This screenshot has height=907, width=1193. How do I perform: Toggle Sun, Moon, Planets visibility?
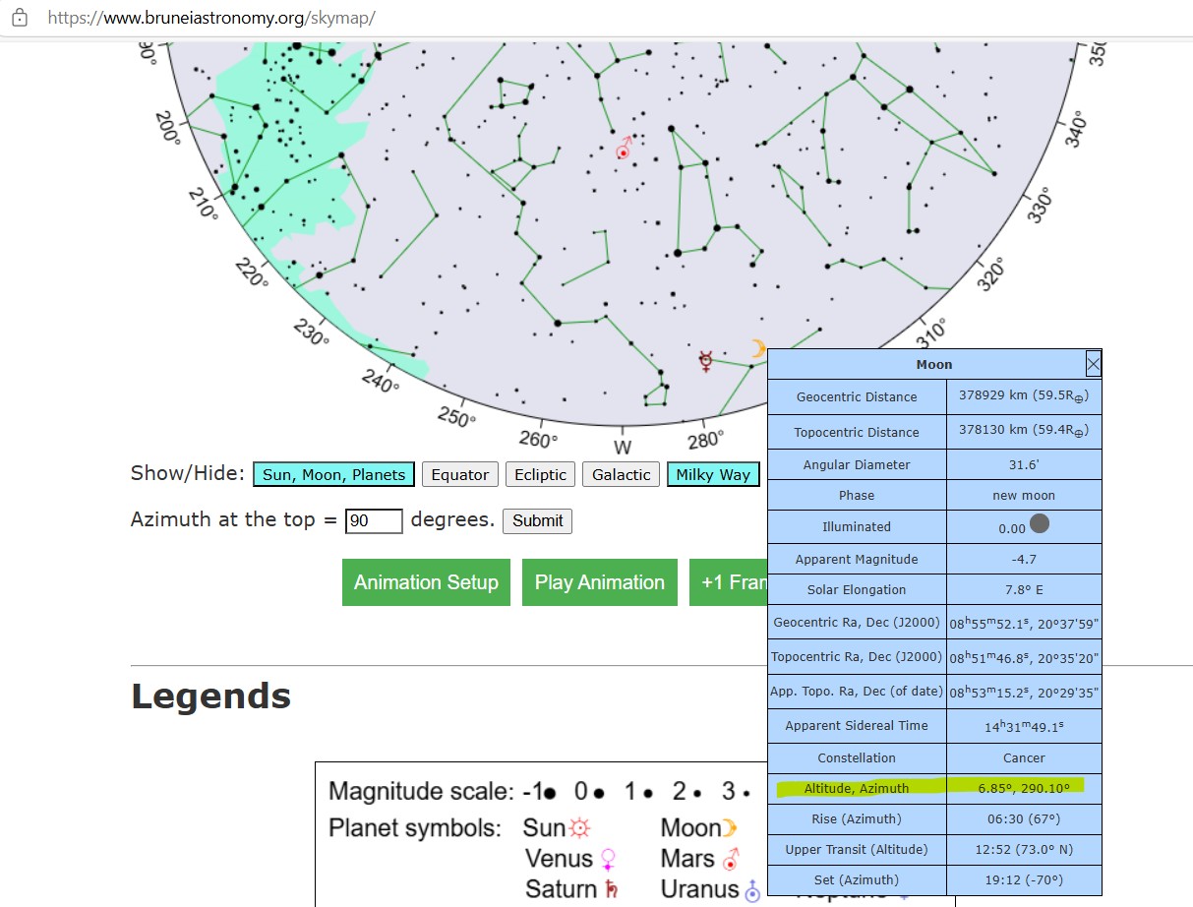pyautogui.click(x=333, y=474)
